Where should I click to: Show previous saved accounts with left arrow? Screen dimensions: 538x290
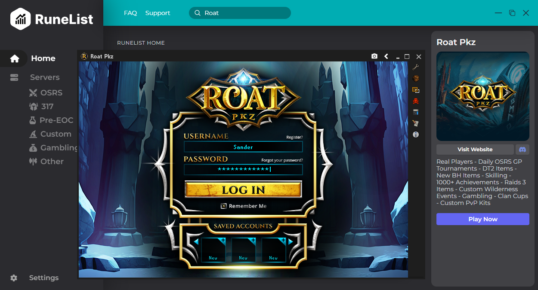pos(196,242)
